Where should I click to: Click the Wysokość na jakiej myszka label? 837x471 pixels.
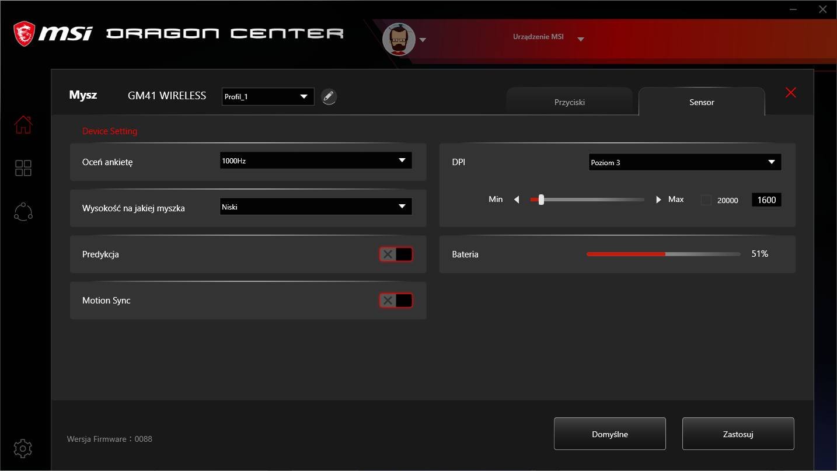pyautogui.click(x=134, y=208)
